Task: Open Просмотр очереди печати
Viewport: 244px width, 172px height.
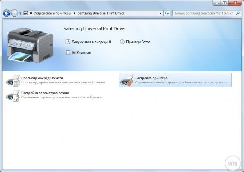Action: click(x=42, y=78)
